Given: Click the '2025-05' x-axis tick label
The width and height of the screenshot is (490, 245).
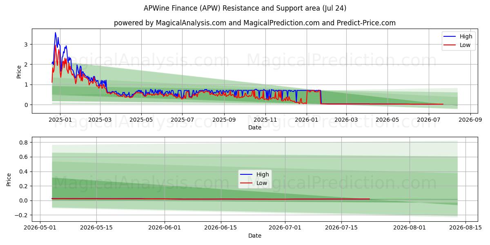Looking at the screenshot, I should tap(141, 120).
